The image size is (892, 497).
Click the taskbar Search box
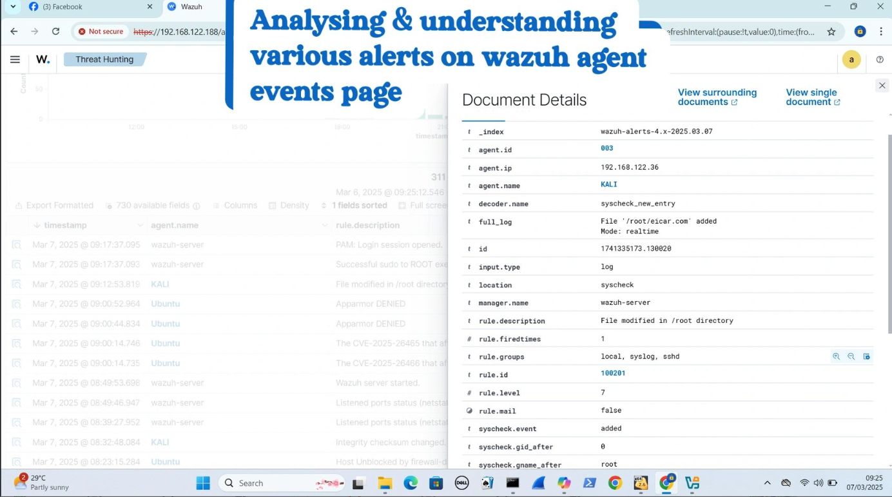click(282, 483)
